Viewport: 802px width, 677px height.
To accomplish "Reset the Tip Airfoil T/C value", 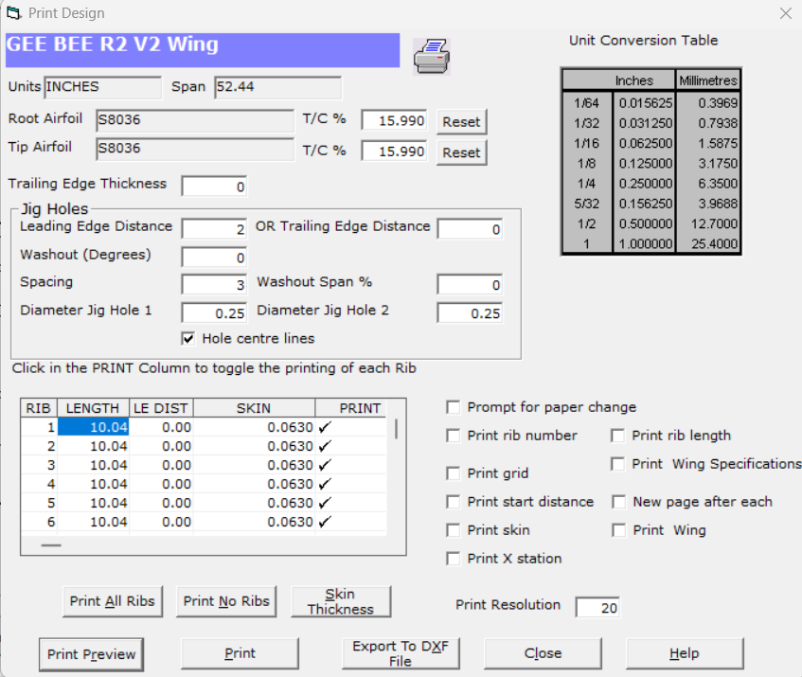I will 461,152.
